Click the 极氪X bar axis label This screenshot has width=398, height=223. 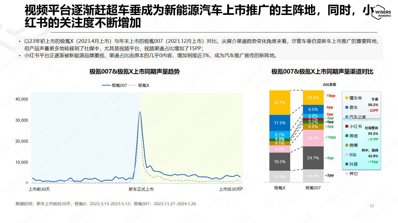pos(280,188)
